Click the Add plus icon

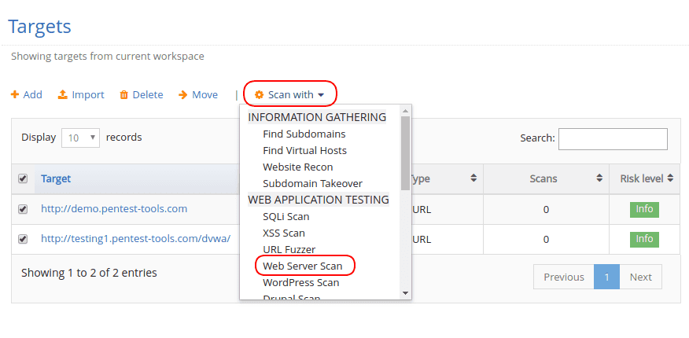click(x=14, y=95)
